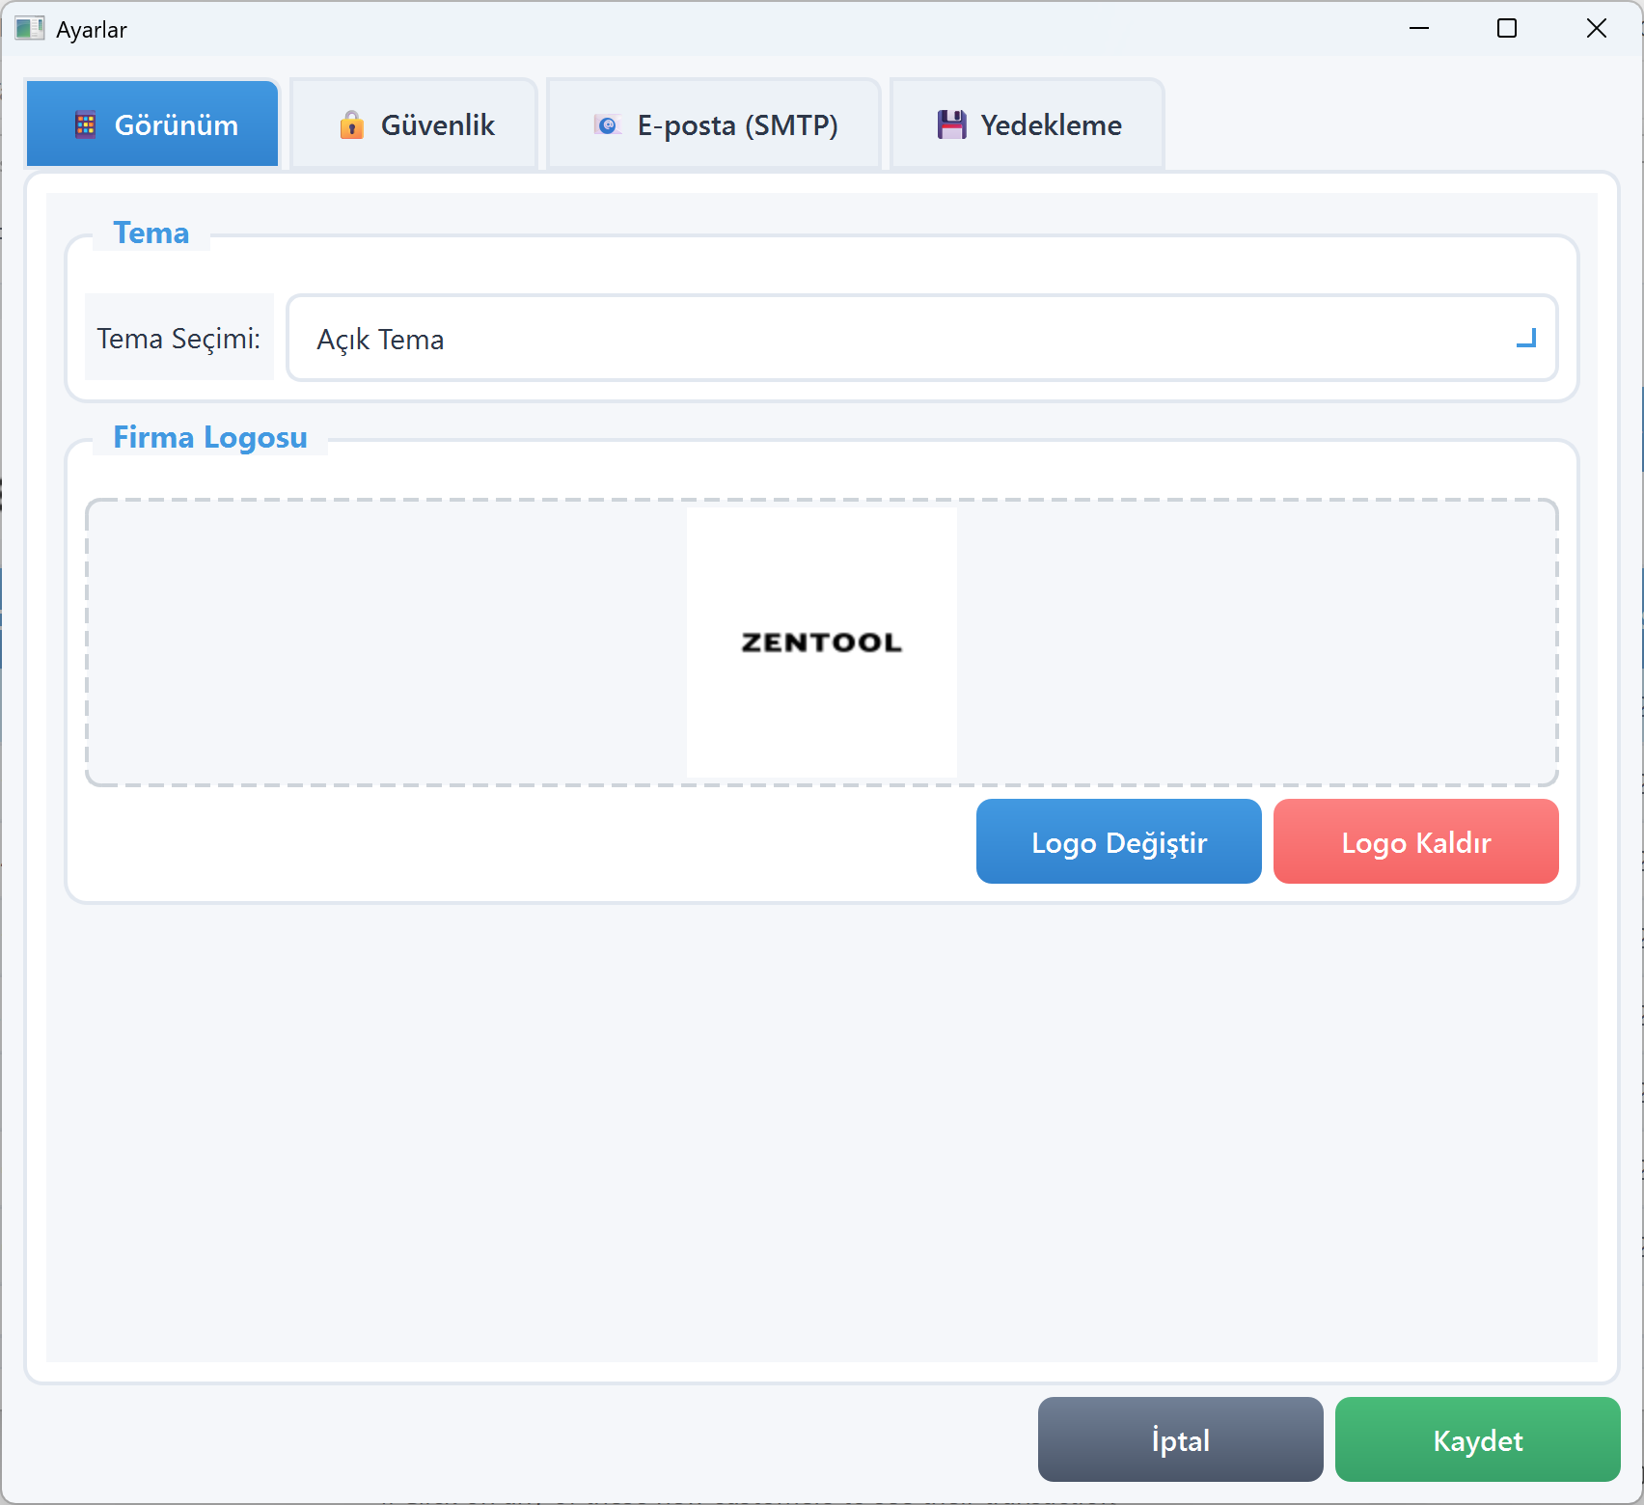Click the theme dropdown arrow indicator
1644x1505 pixels.
coord(1525,338)
